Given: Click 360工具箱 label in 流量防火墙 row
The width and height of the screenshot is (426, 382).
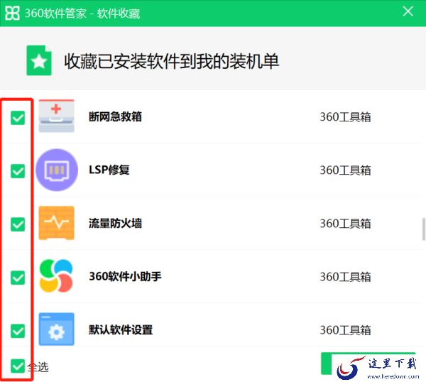Looking at the screenshot, I should click(345, 224).
